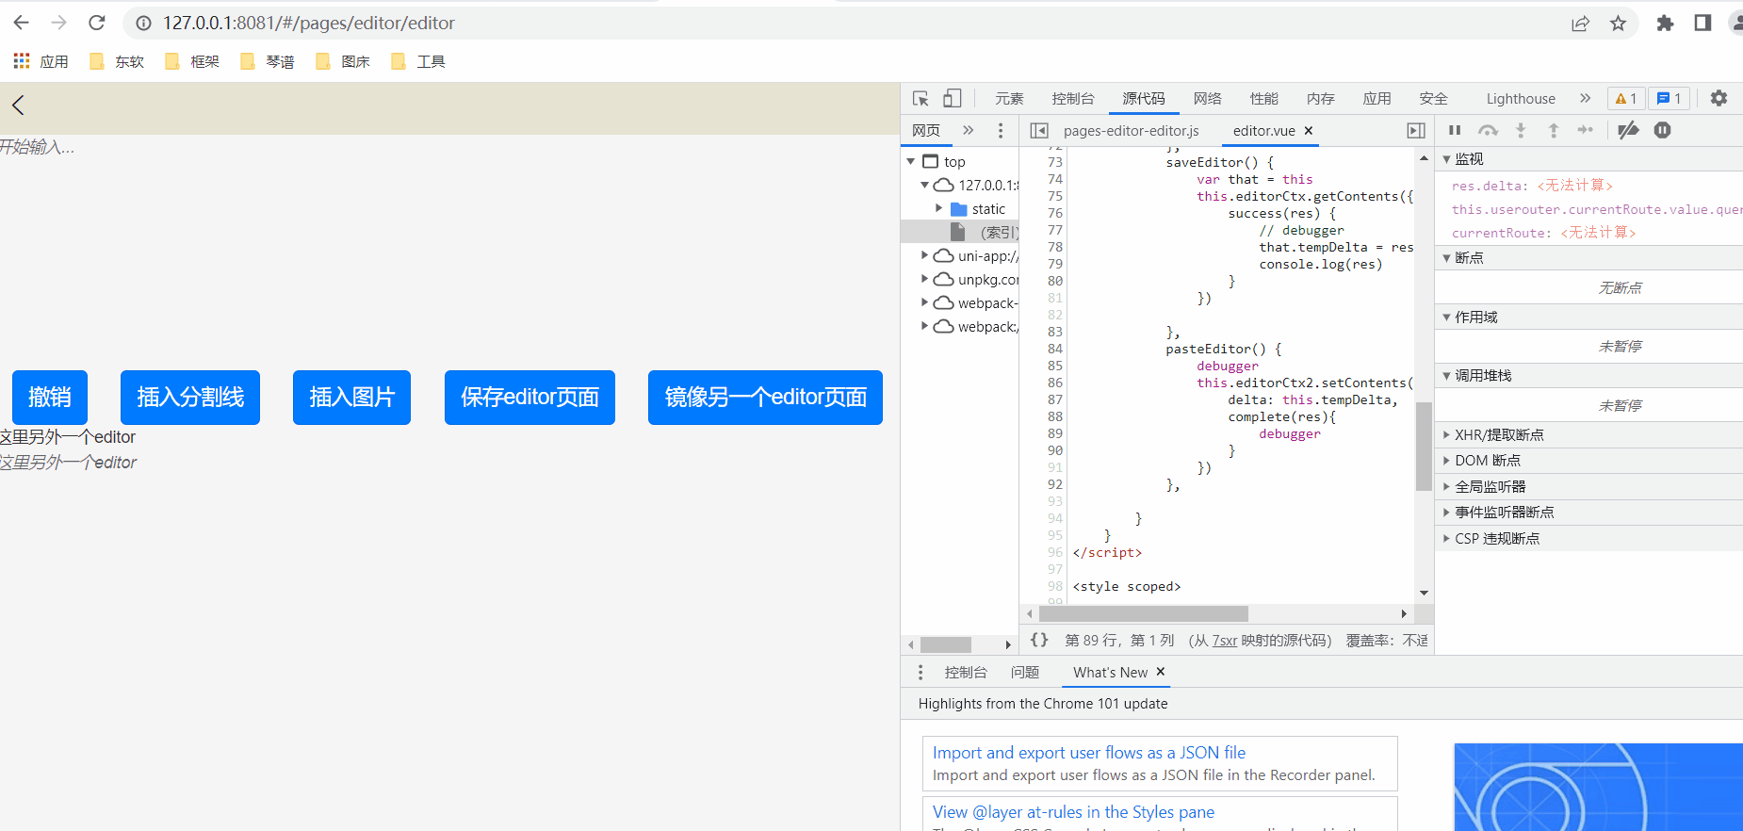The height and width of the screenshot is (831, 1743).
Task: Collapse the 127.0.0.1 tree node
Action: [x=924, y=186]
